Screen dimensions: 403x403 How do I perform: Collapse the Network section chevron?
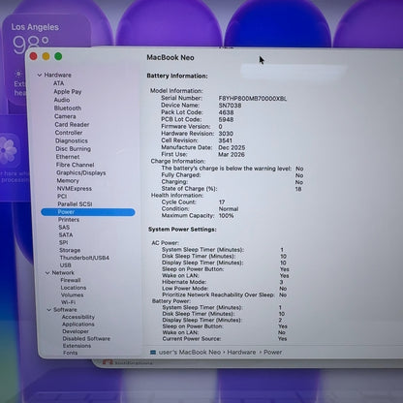coord(47,273)
